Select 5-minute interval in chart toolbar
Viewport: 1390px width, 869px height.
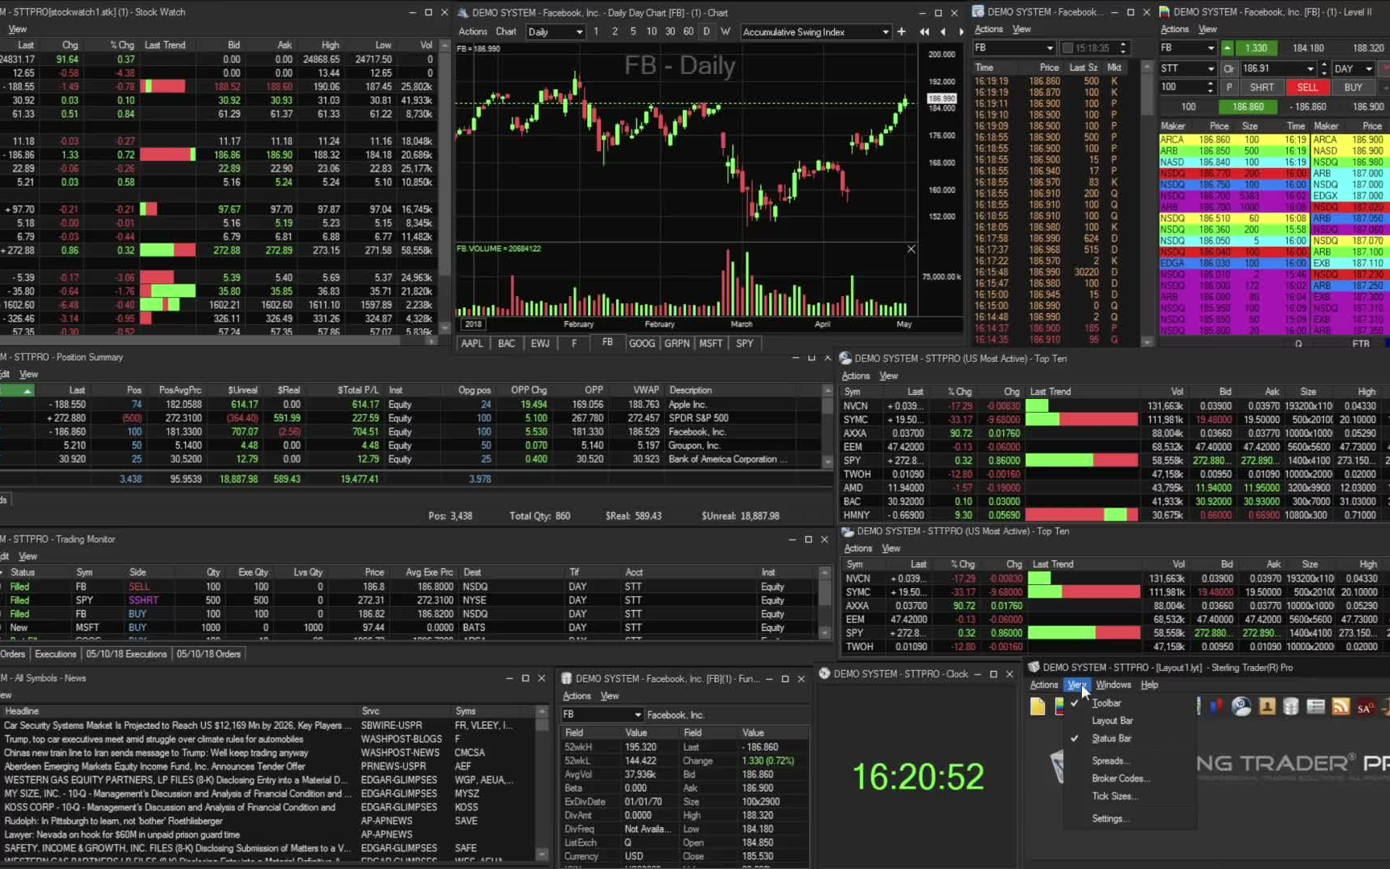[633, 31]
